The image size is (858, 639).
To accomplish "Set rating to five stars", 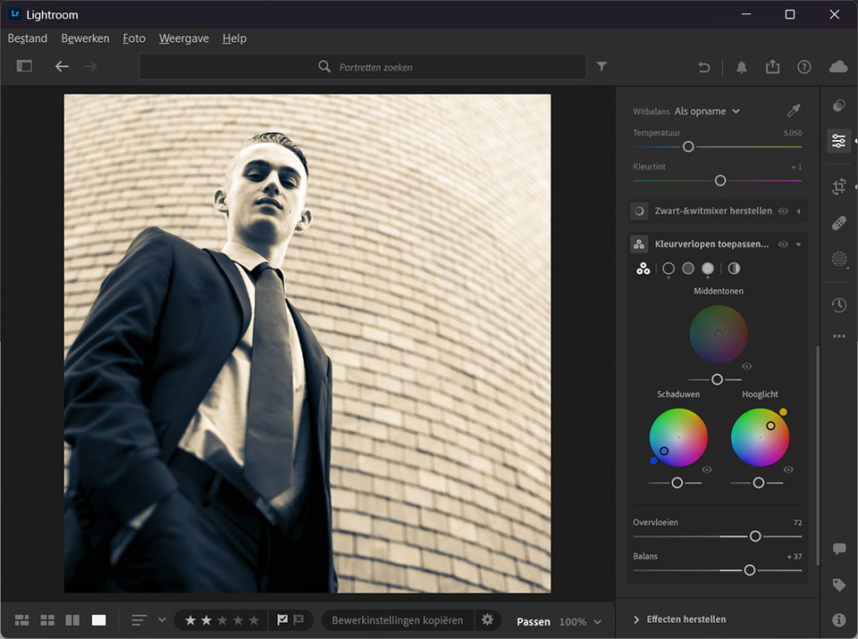I will pyautogui.click(x=254, y=620).
